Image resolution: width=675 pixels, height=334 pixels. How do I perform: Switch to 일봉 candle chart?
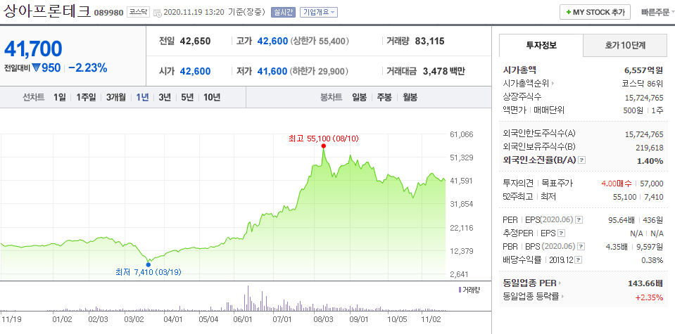[x=359, y=97]
